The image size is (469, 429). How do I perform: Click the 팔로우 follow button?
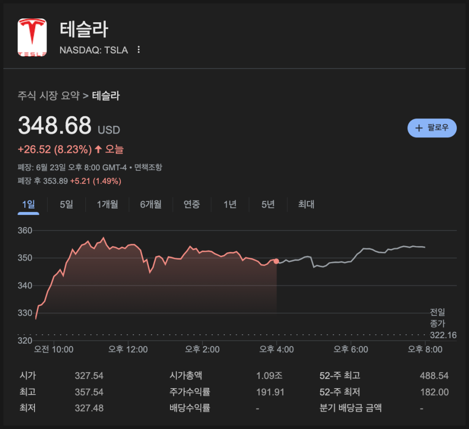432,128
